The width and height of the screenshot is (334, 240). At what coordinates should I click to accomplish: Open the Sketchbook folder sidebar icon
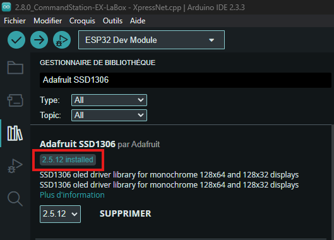pyautogui.click(x=15, y=68)
